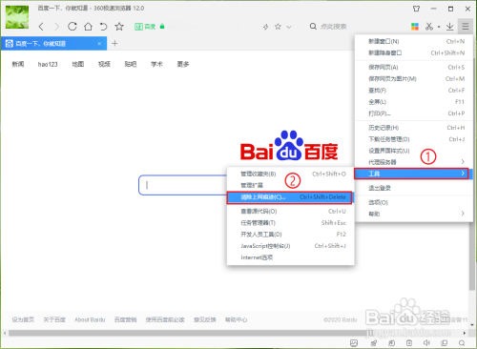Open 任务管理器(T) in submenu
Screen dimensions: 477x349
(290, 223)
